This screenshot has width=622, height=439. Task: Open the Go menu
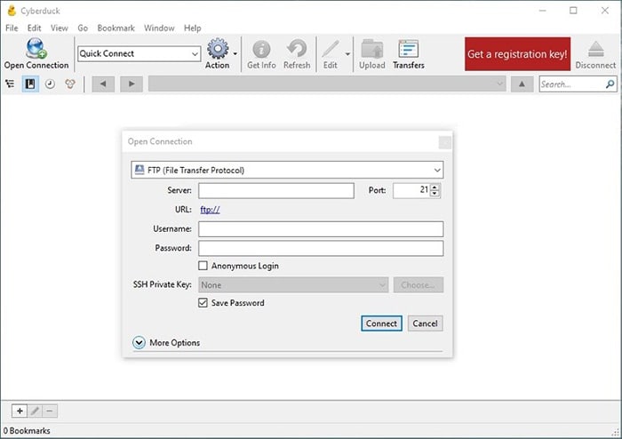coord(83,28)
